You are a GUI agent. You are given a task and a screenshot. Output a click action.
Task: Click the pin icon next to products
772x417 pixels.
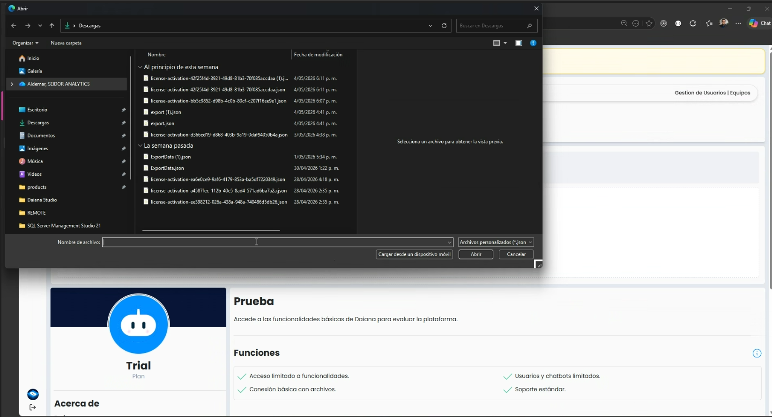point(124,187)
